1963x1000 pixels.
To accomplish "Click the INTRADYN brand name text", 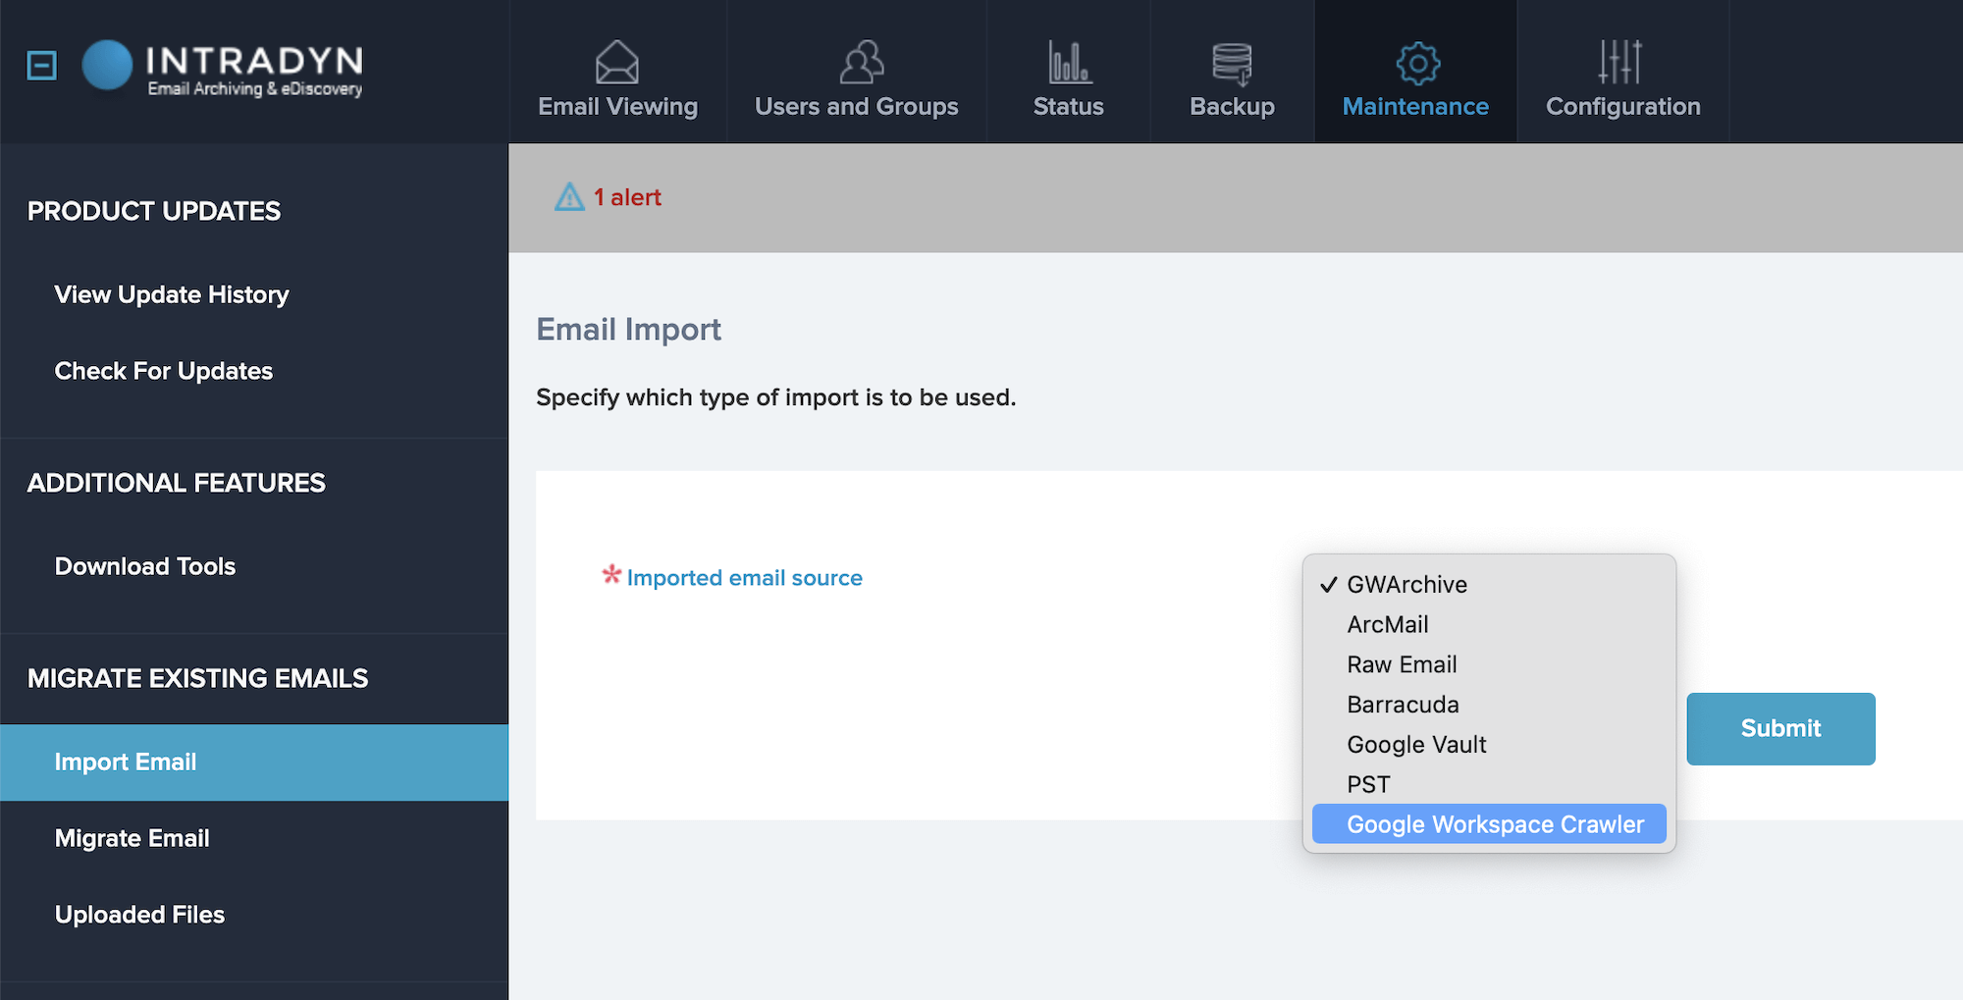I will pyautogui.click(x=255, y=60).
